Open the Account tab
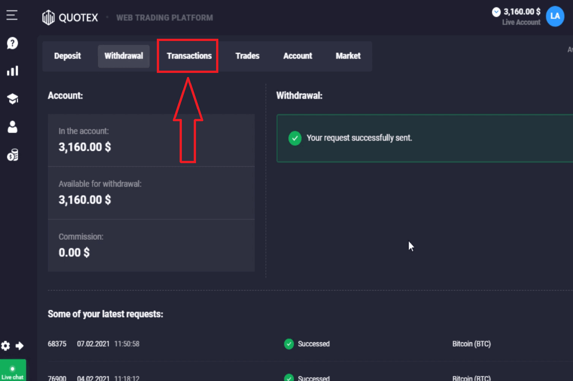This screenshot has height=381, width=573. (x=297, y=56)
